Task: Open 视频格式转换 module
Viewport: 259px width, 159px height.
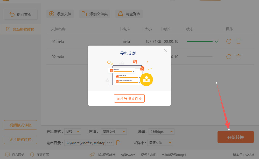Action: point(20,125)
